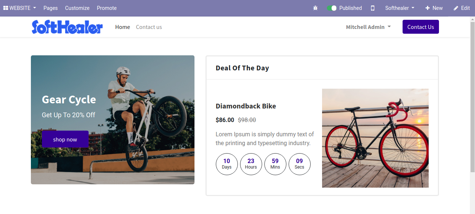Open the Diamondback Bike product title
475x214 pixels.
point(246,106)
